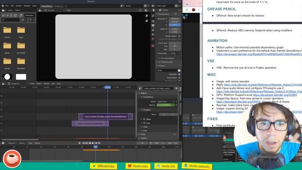Open the Frame Rate dropdown
This screenshot has height=170, width=302.
(175, 53)
